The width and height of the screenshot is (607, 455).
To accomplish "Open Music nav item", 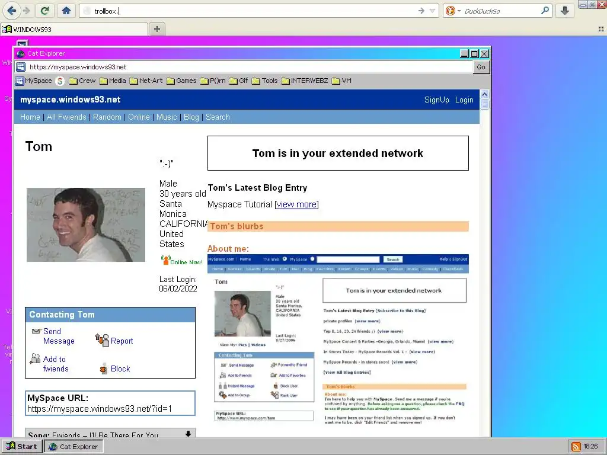I will (x=167, y=117).
